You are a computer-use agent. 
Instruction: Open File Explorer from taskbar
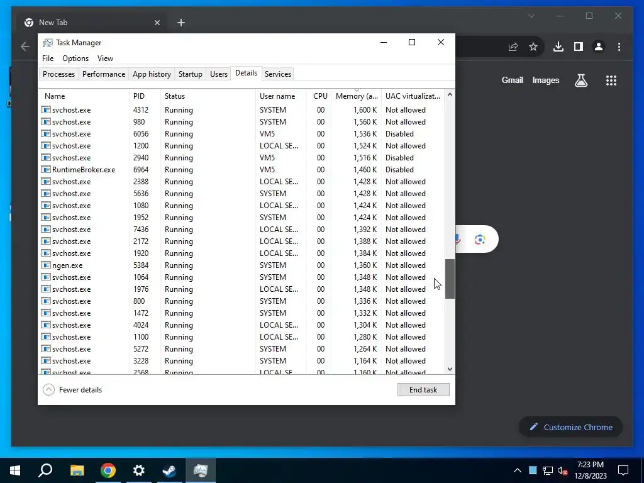point(77,470)
